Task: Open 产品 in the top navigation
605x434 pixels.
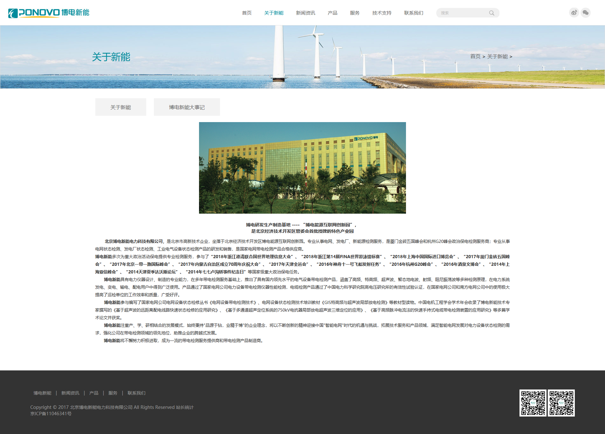Action: 333,13
